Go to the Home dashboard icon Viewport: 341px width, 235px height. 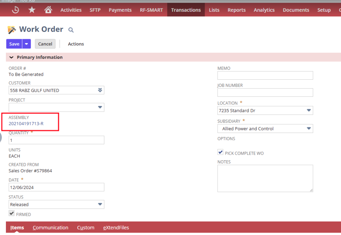[48, 10]
